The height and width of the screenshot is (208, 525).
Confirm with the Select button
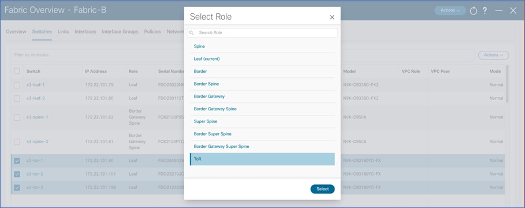click(x=322, y=189)
